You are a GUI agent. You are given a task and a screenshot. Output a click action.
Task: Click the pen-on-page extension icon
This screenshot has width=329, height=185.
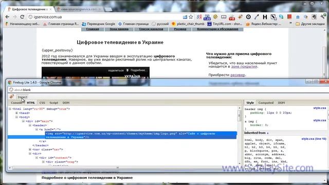(273, 17)
